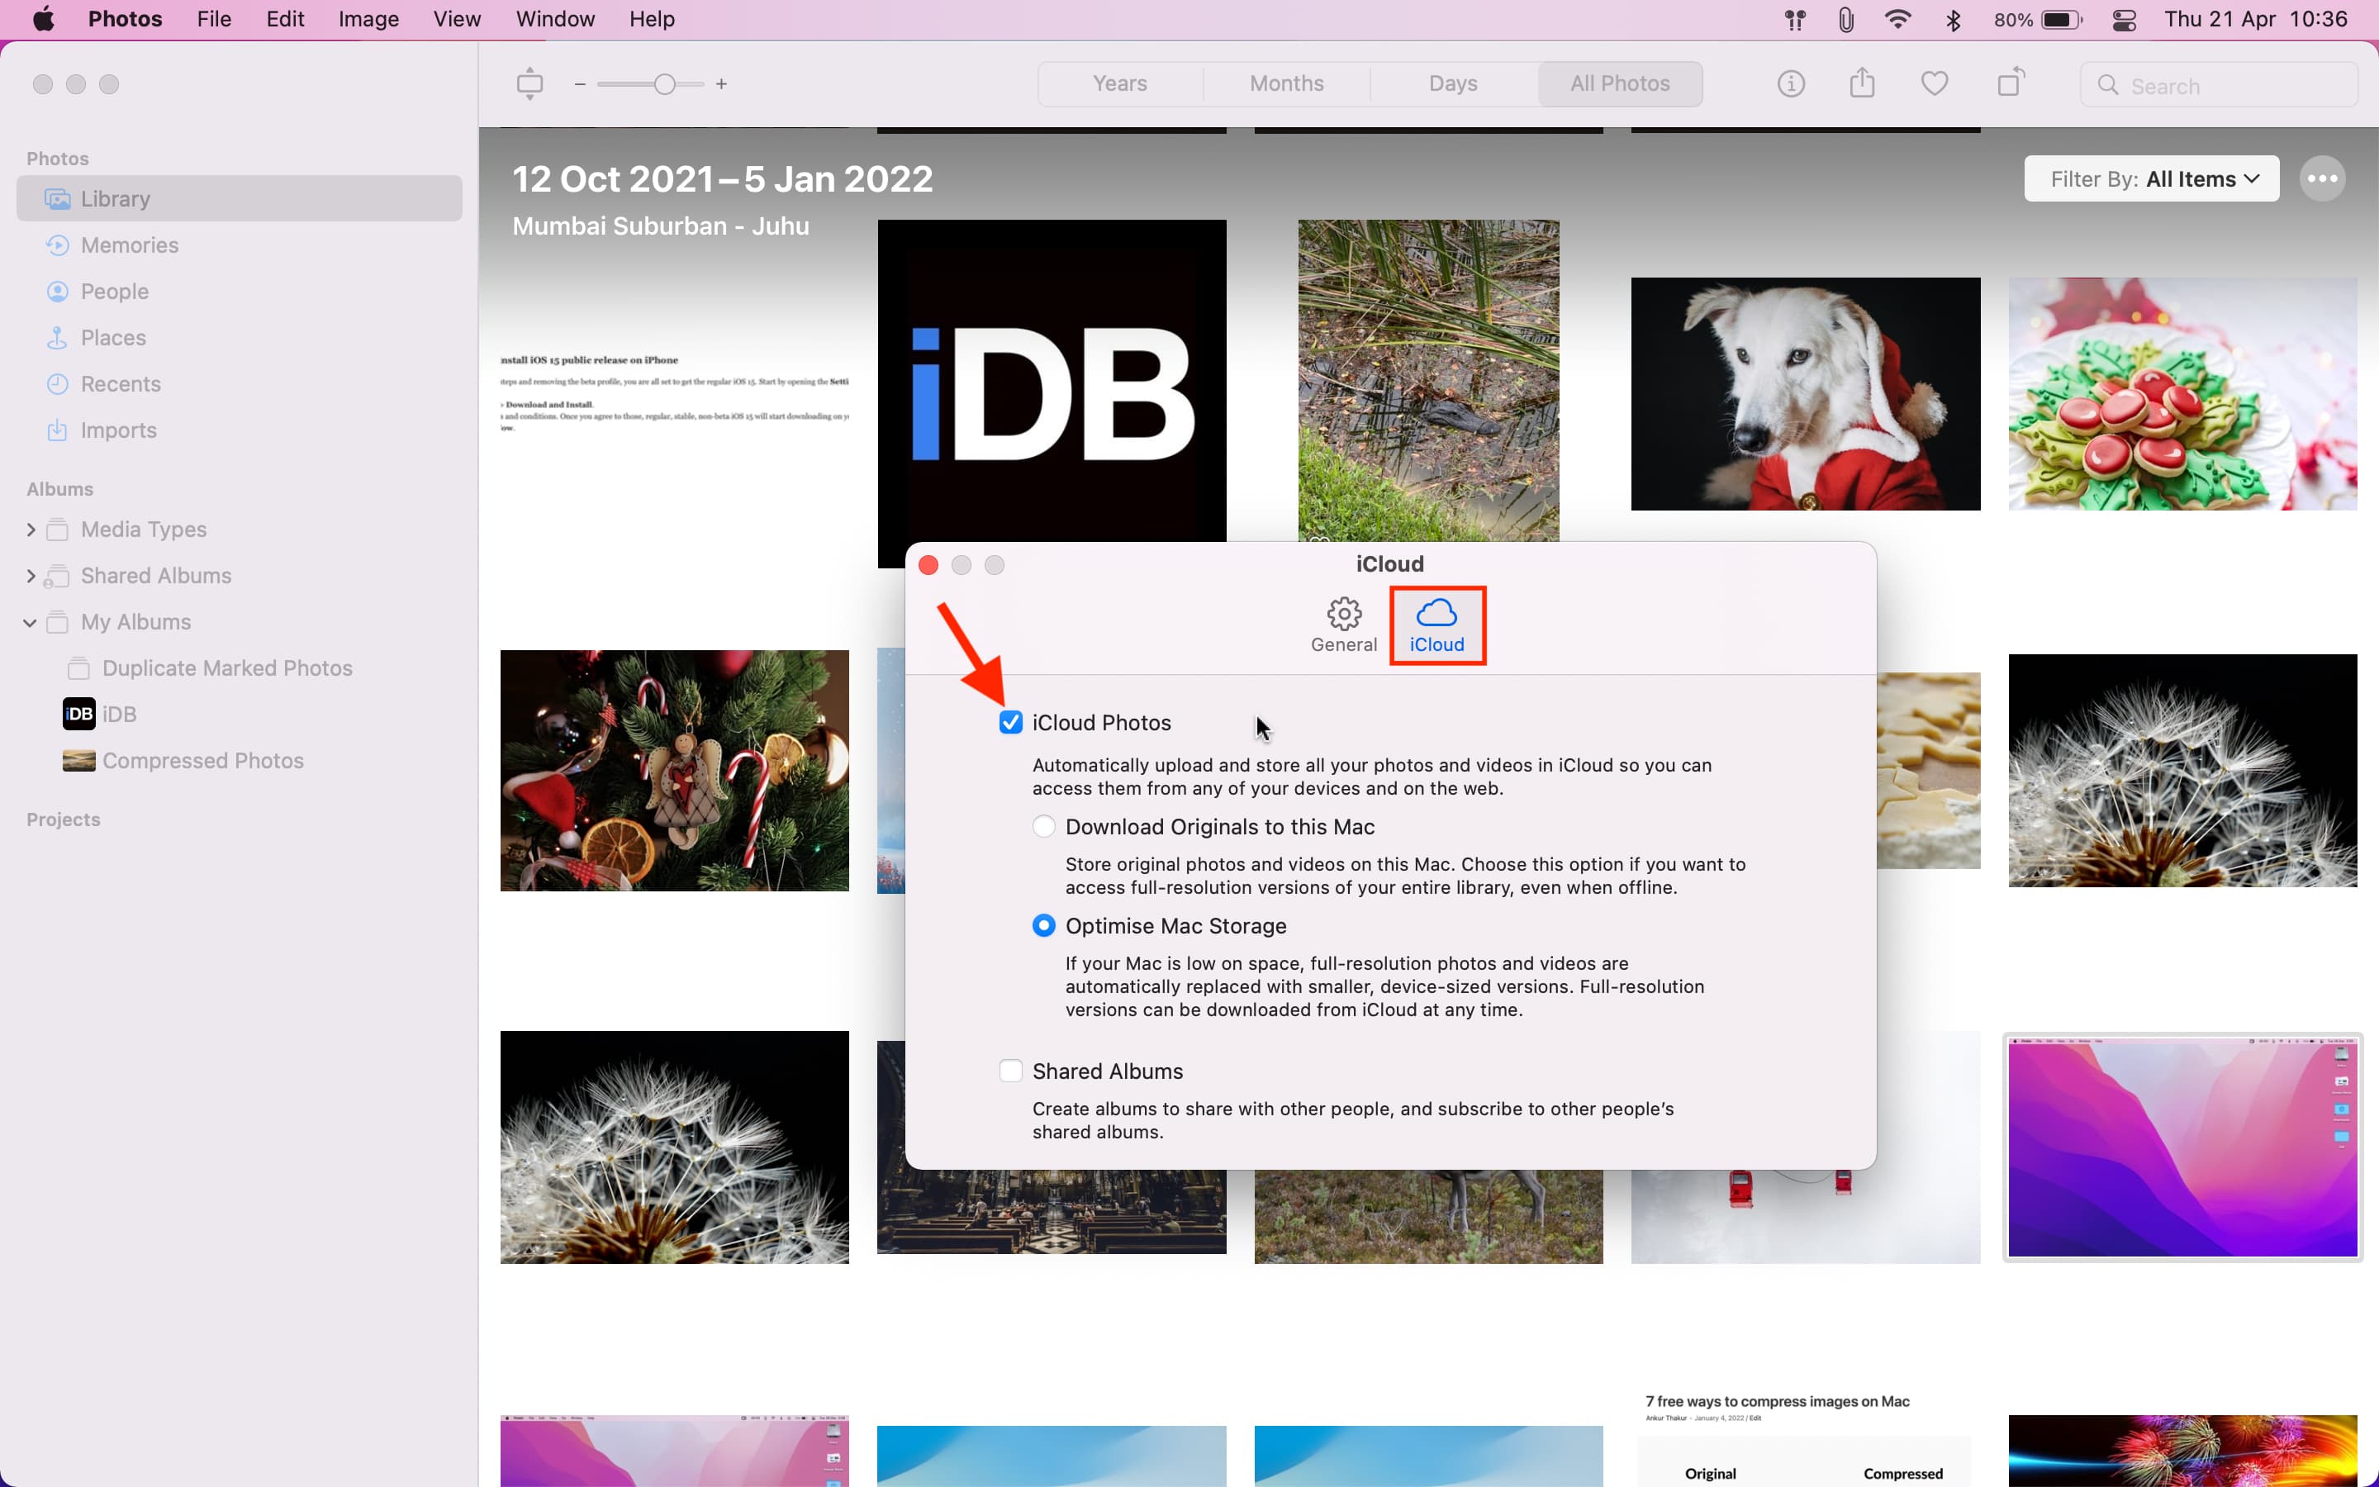
Task: Click the aspect ratio toggle icon
Action: 529,83
